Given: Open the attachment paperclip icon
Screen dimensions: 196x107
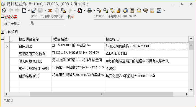Looking at the screenshot, I should coord(63,10).
